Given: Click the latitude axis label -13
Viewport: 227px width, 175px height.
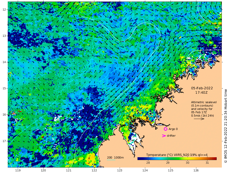Looking at the screenshot, I should (x=4, y=36).
